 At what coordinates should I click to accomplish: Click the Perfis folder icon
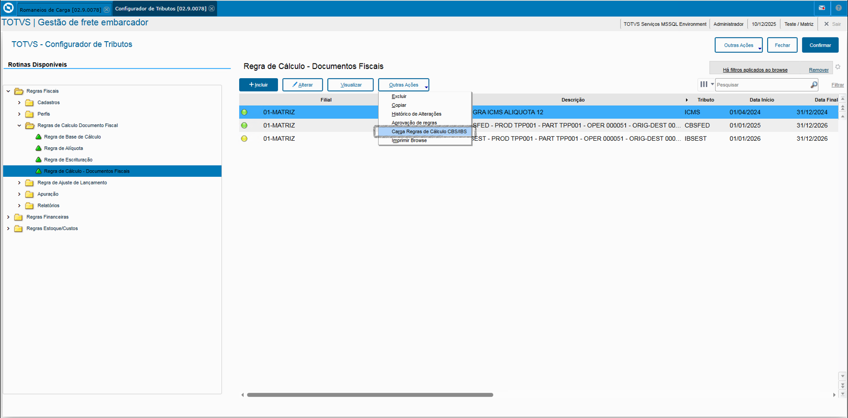(x=30, y=114)
